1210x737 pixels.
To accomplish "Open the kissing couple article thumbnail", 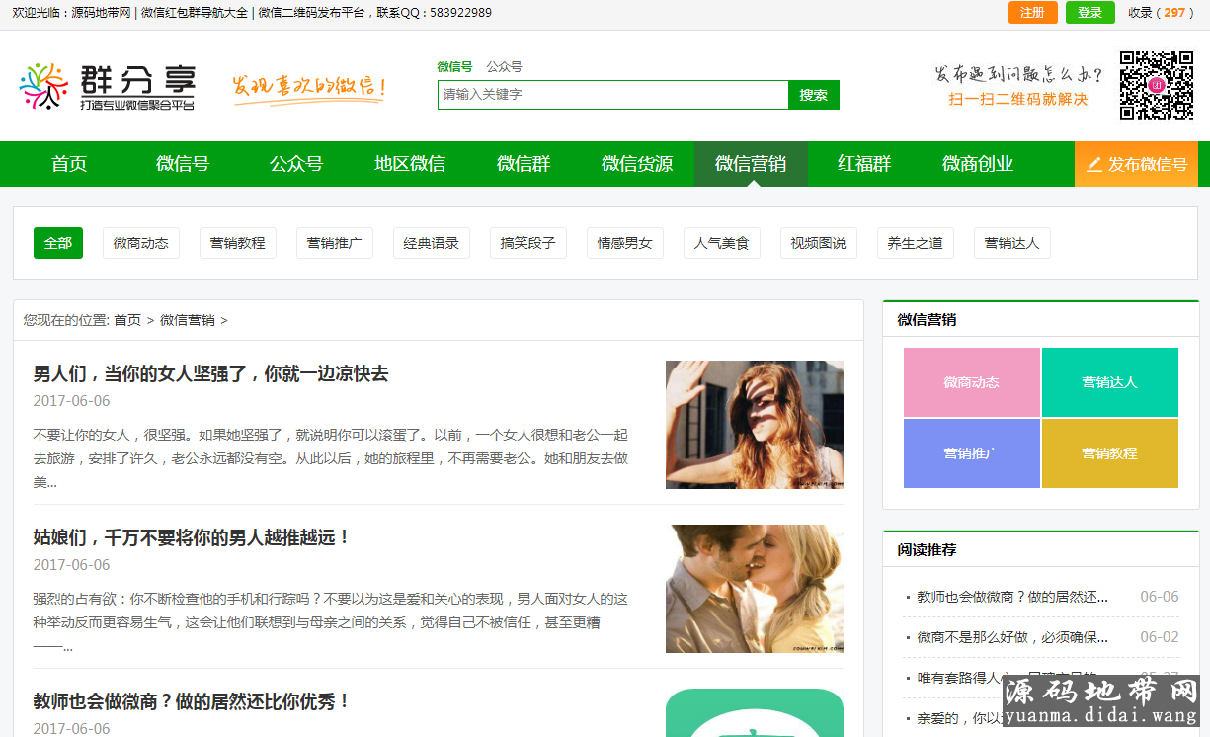I will 754,589.
